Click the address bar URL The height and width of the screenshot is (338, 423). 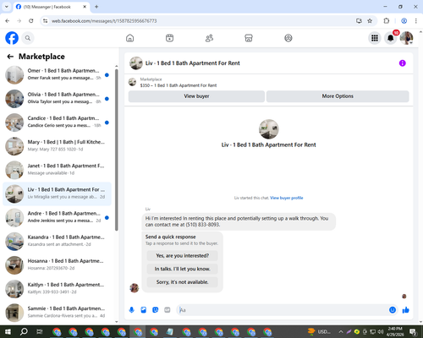coord(104,21)
